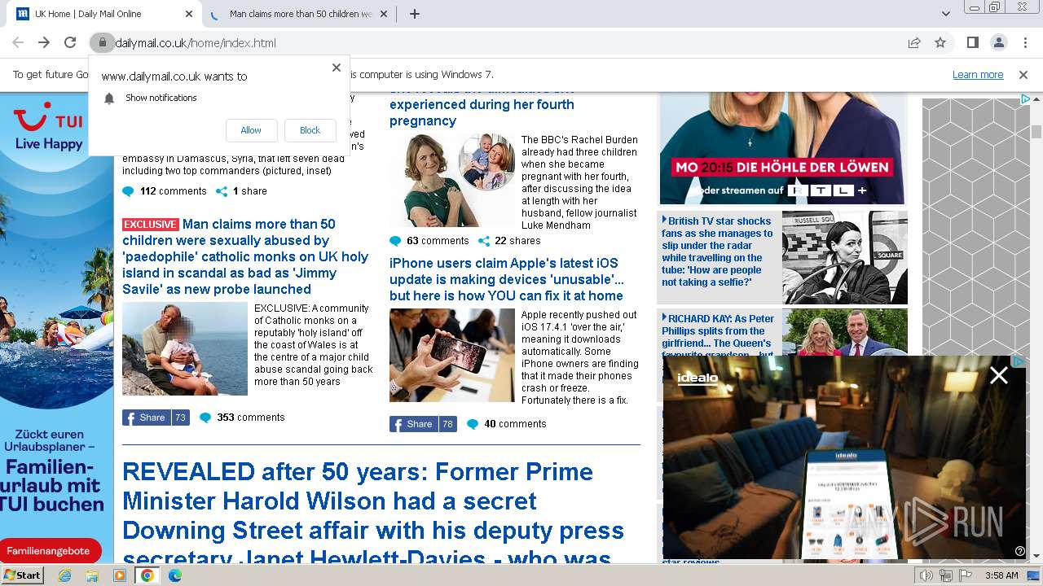Reload the Daily Mail page
The image size is (1043, 586).
(x=70, y=42)
